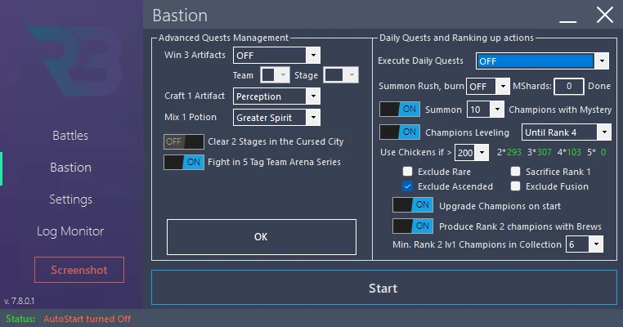Click the Start button
Viewport: 623px width, 327px height.
coord(383,288)
